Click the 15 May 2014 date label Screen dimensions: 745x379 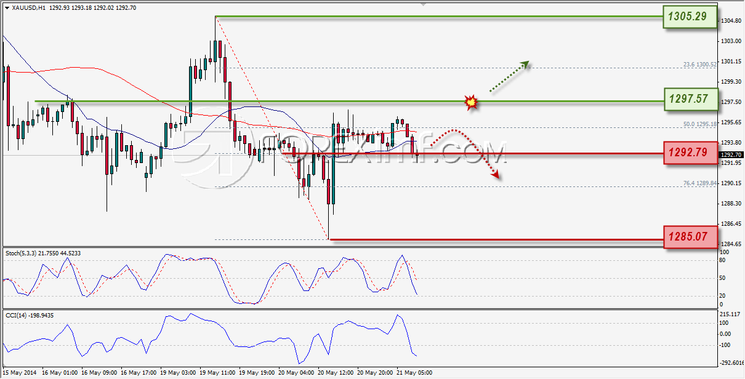19,372
